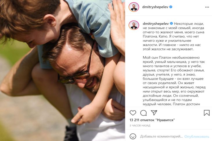Click the father and son photo
Screen dimensions: 212x141
pyautogui.click(x=62, y=70)
